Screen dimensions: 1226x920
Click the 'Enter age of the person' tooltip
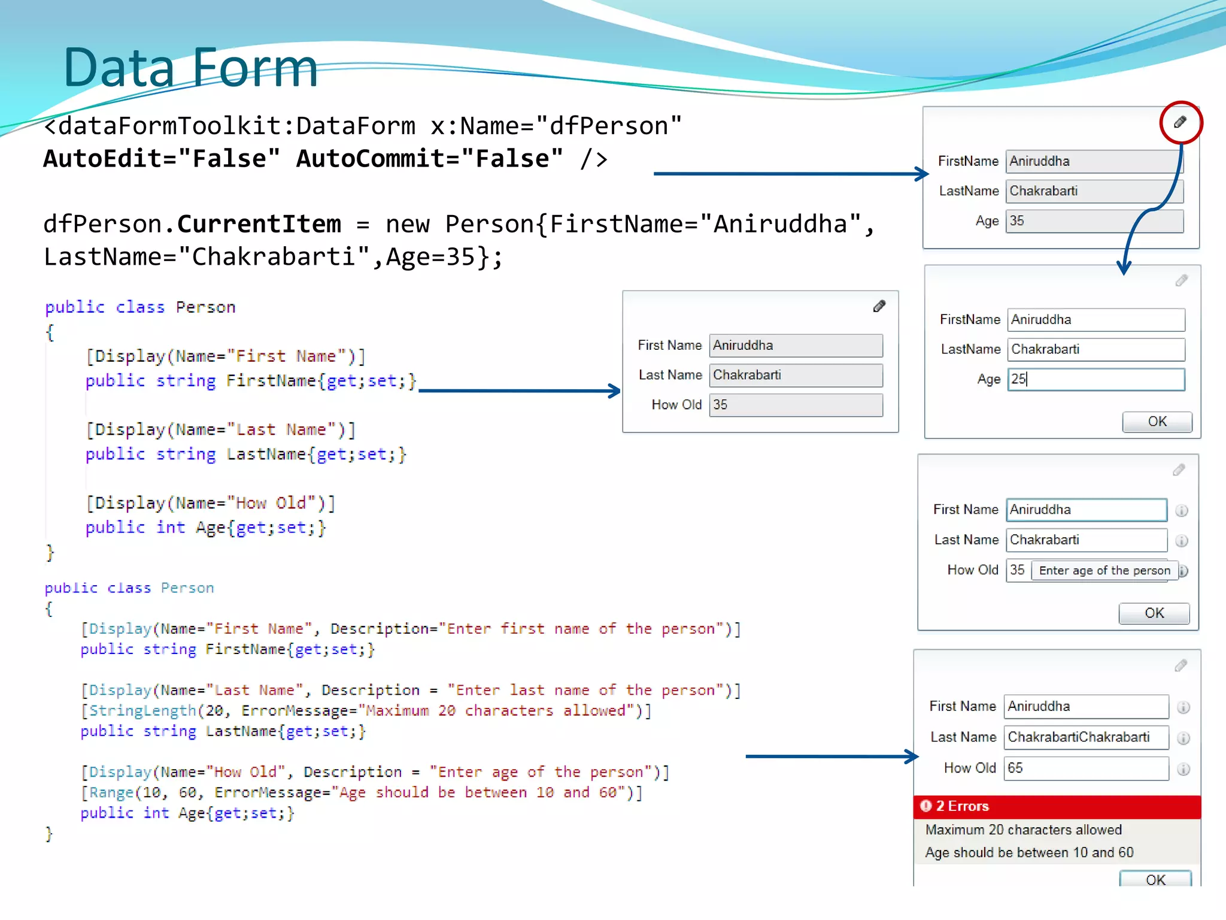point(1104,571)
